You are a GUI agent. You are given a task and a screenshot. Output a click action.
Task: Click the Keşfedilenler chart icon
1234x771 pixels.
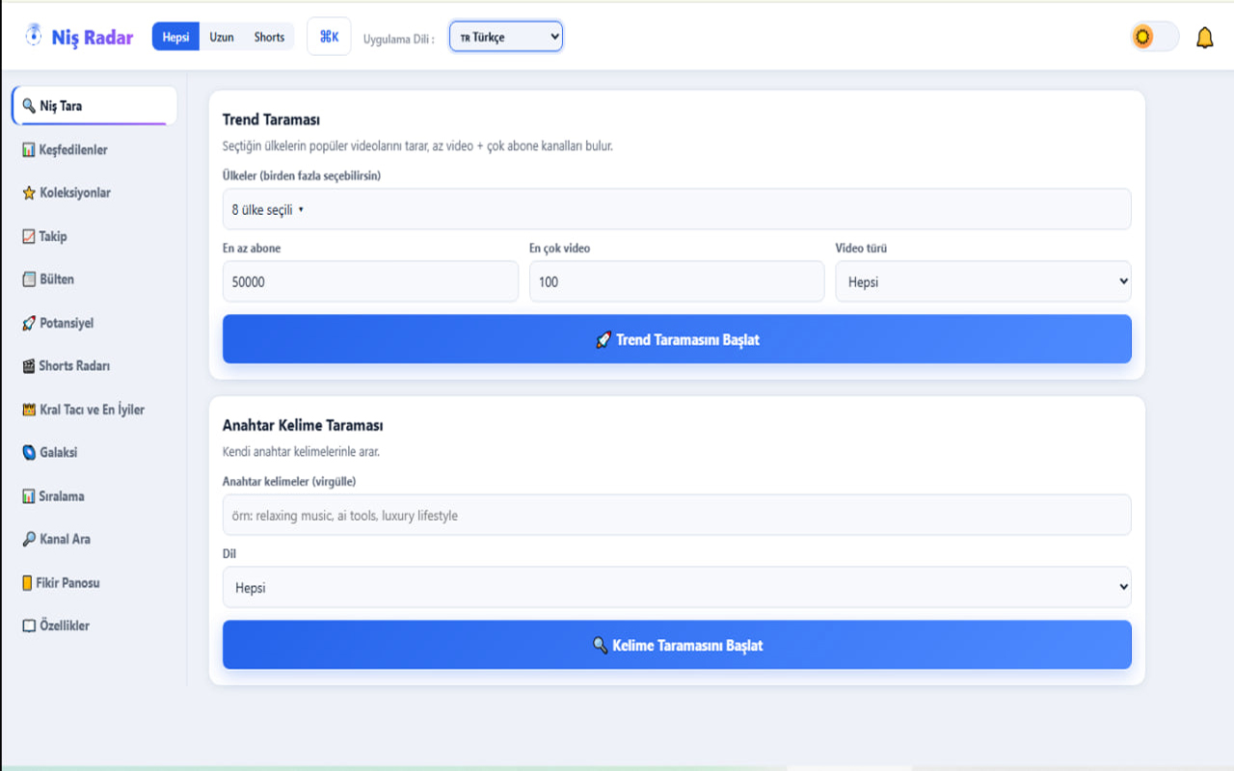pyautogui.click(x=29, y=149)
